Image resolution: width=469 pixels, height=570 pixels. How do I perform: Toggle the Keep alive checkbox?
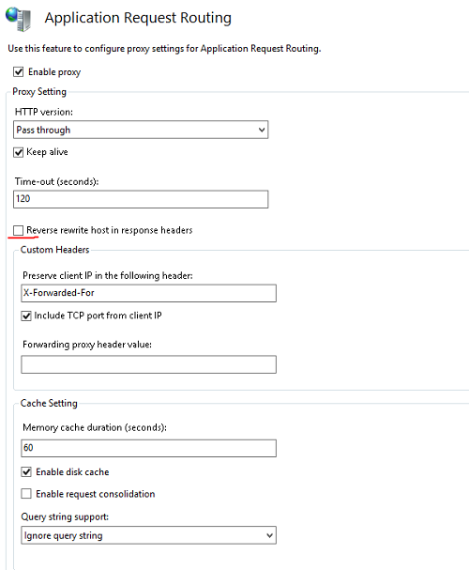coord(19,152)
